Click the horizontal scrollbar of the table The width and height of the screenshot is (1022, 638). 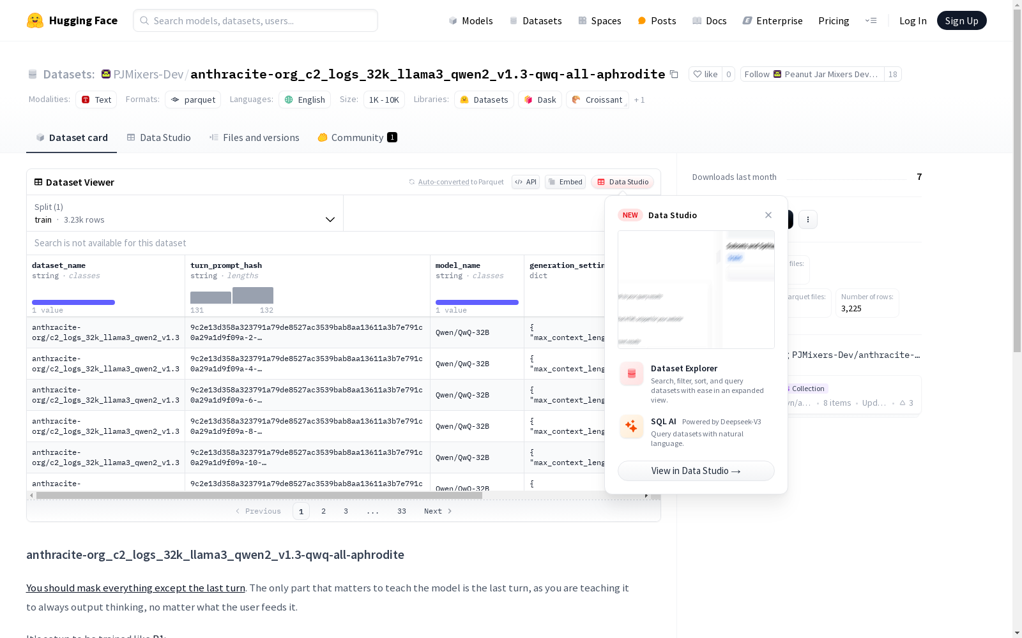259,495
